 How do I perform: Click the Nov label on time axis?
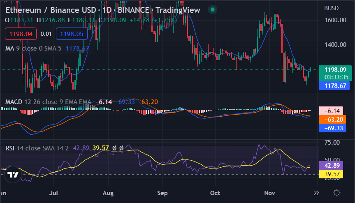270,193
